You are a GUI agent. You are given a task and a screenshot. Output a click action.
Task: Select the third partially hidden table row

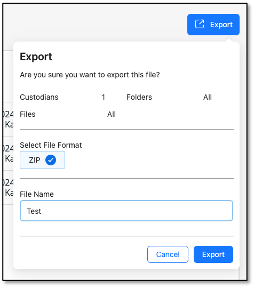(8, 188)
